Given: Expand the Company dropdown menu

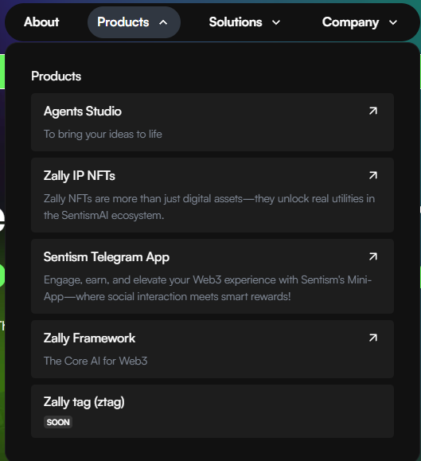Looking at the screenshot, I should 360,22.
